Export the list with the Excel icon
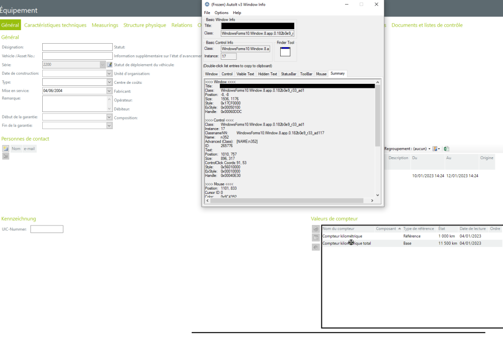The width and height of the screenshot is (503, 338). (447, 149)
